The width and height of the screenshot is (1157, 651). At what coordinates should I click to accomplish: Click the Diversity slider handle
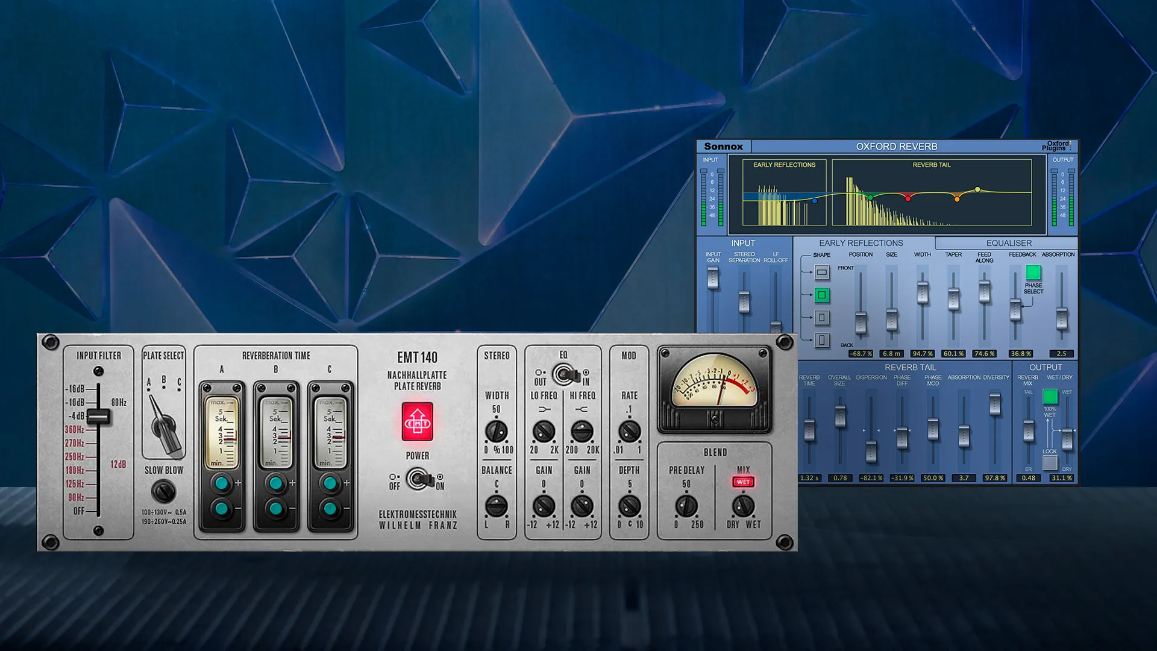(995, 404)
